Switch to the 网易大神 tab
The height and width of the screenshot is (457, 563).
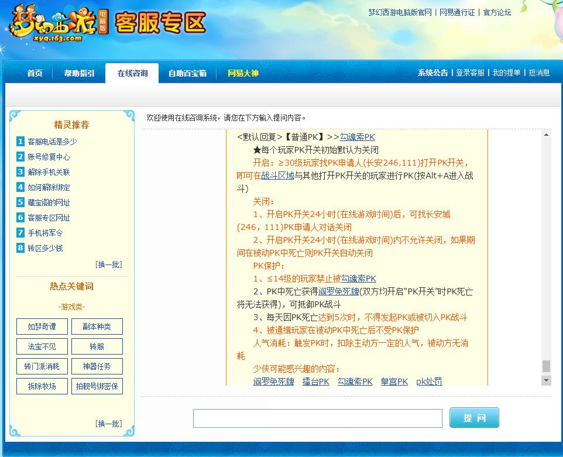245,74
